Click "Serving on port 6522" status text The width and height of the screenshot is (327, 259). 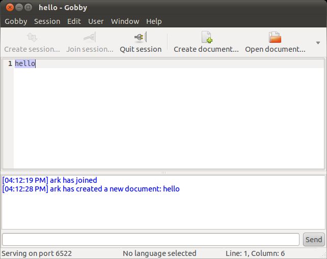(37, 253)
